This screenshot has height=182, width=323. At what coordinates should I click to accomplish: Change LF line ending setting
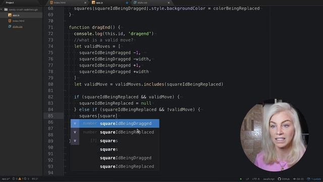point(247,179)
